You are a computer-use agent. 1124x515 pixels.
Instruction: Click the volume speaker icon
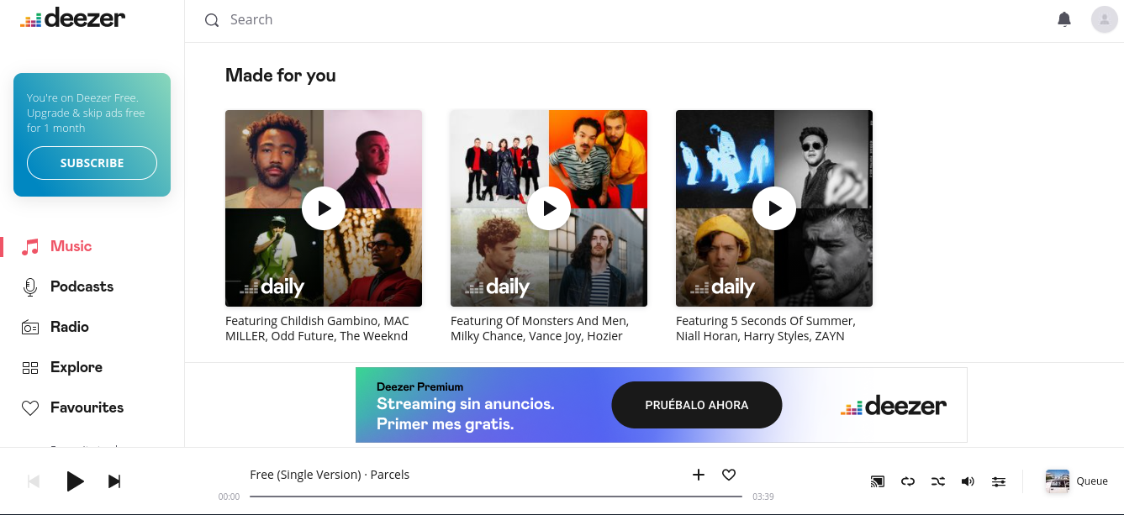click(968, 481)
